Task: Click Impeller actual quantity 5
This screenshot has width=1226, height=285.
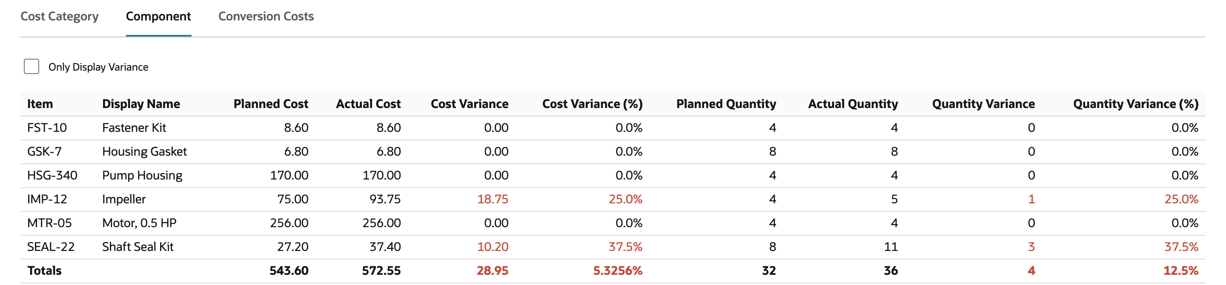Action: 894,199
